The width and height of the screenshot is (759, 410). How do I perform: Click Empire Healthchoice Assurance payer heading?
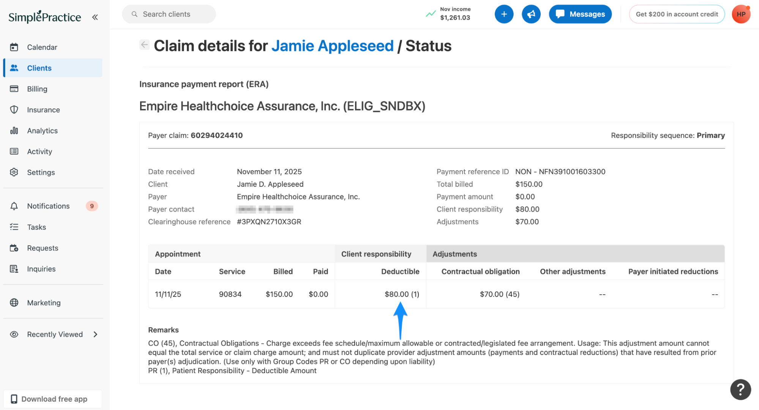tap(282, 106)
